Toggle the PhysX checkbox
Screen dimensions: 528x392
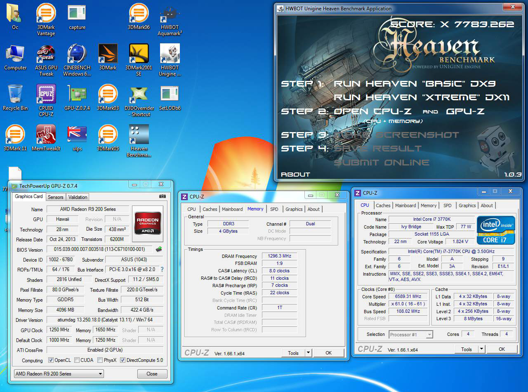[x=100, y=360]
